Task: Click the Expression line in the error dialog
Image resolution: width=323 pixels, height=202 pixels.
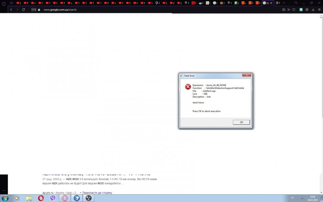Action: coord(209,85)
